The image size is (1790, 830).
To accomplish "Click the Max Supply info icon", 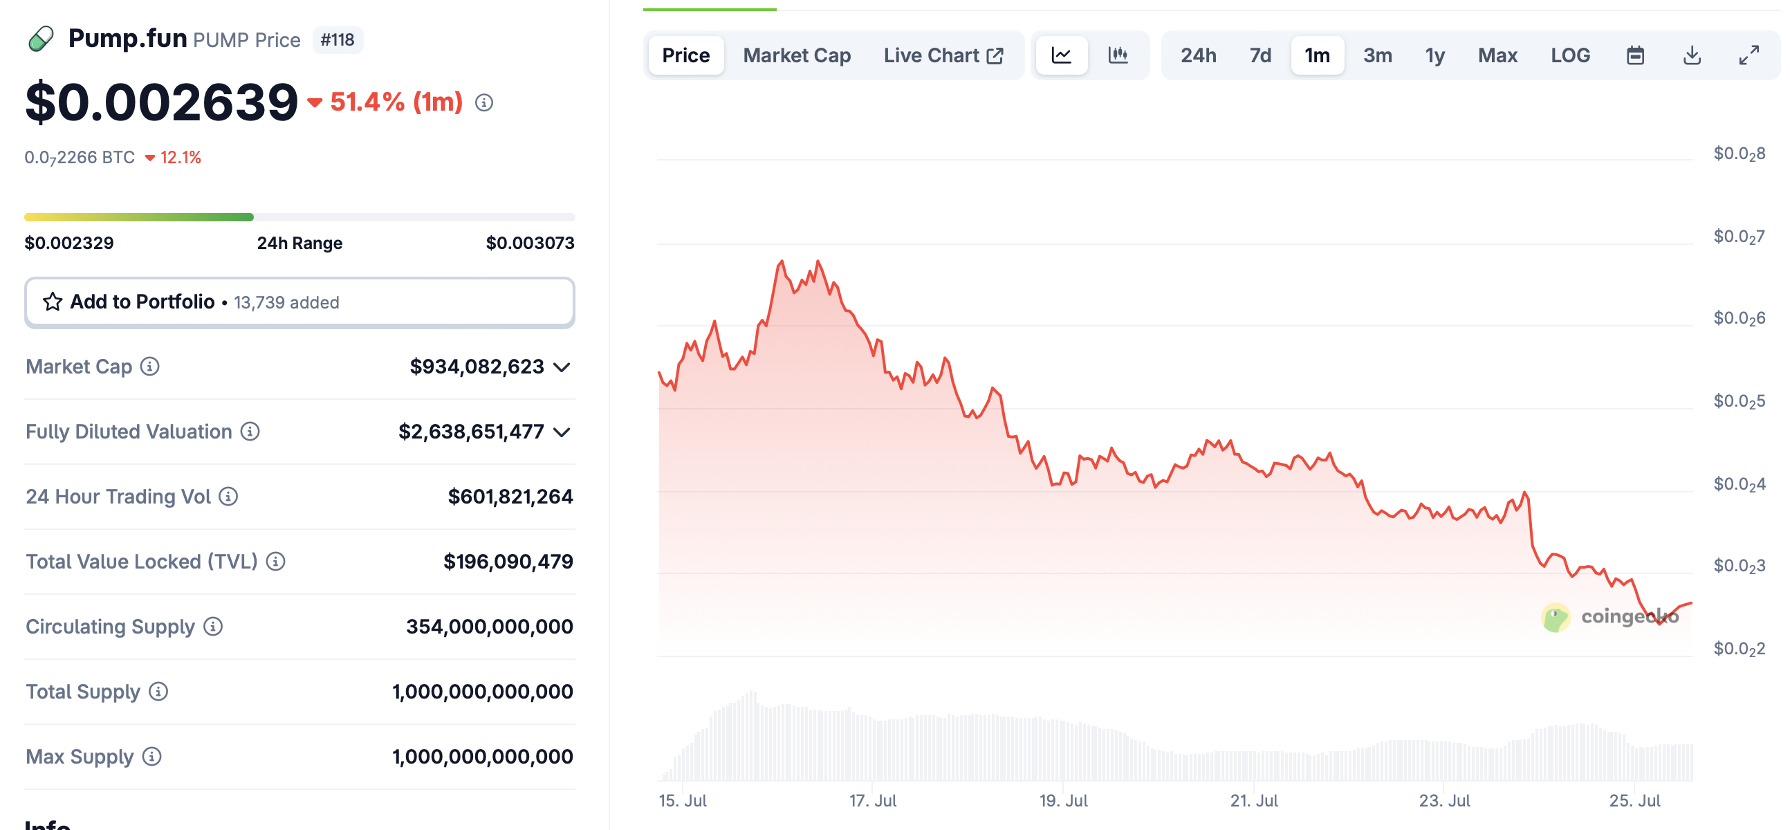I will 151,756.
